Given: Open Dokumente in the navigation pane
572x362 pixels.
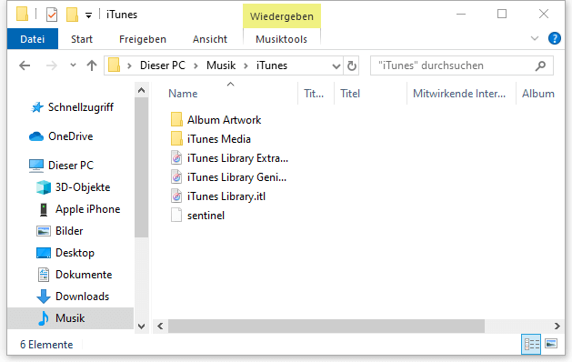Looking at the screenshot, I should [x=84, y=275].
